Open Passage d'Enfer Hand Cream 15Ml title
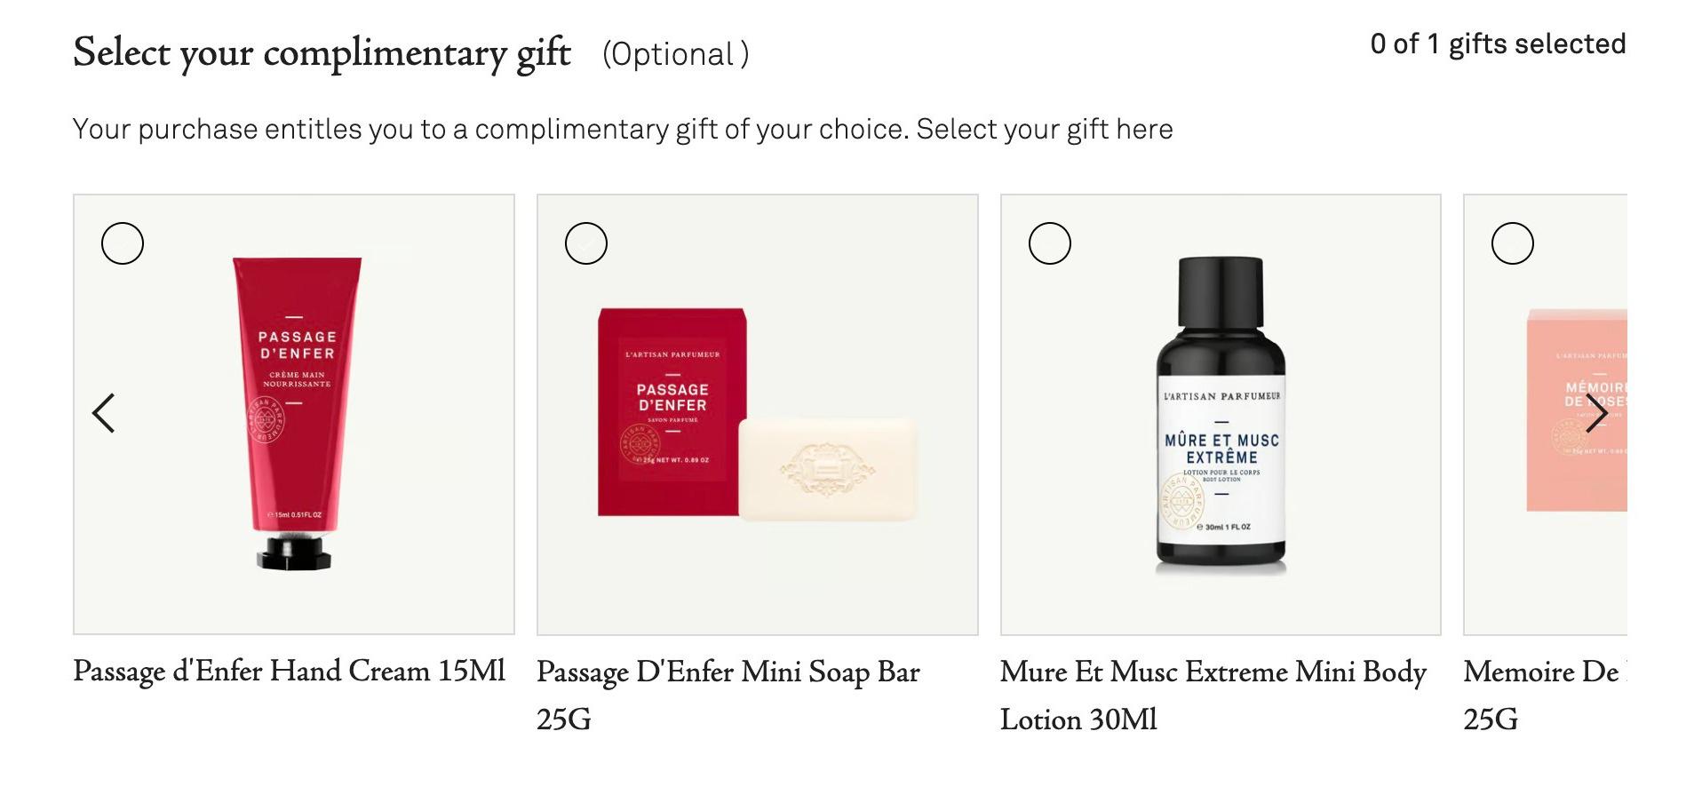 pyautogui.click(x=289, y=671)
